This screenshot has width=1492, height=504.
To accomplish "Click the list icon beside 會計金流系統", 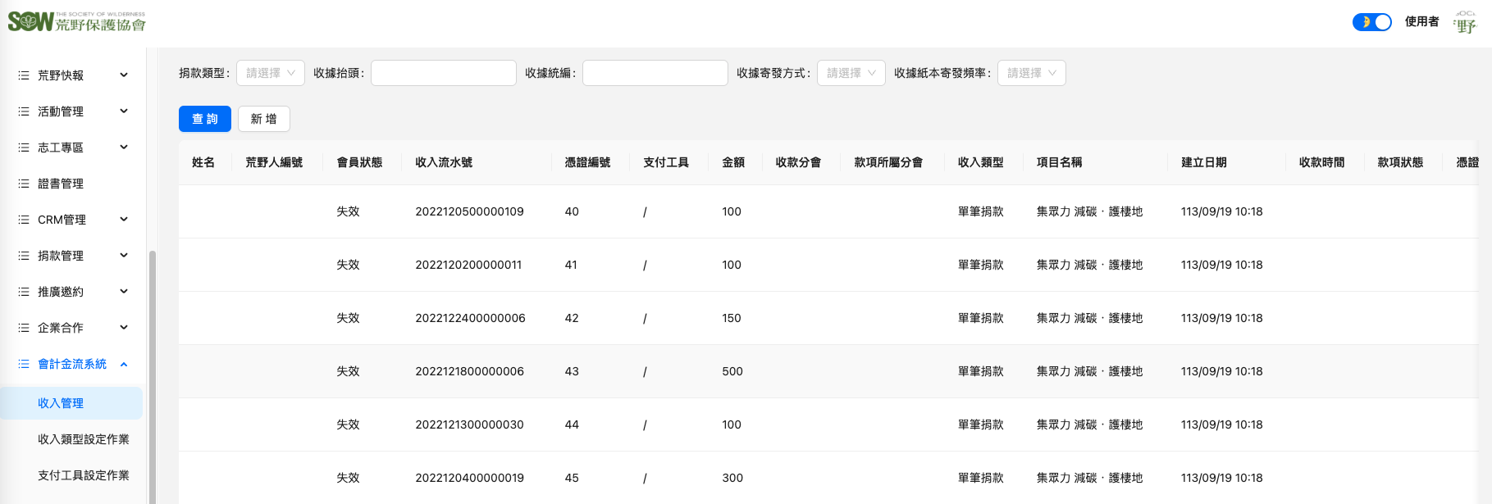I will [x=24, y=364].
